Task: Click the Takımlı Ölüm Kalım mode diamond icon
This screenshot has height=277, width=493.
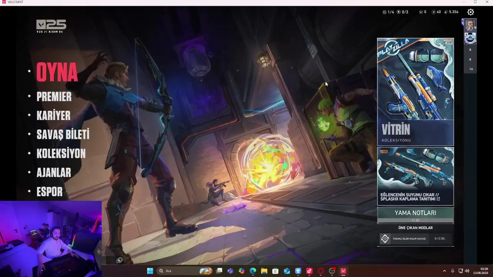Action: tap(385, 239)
